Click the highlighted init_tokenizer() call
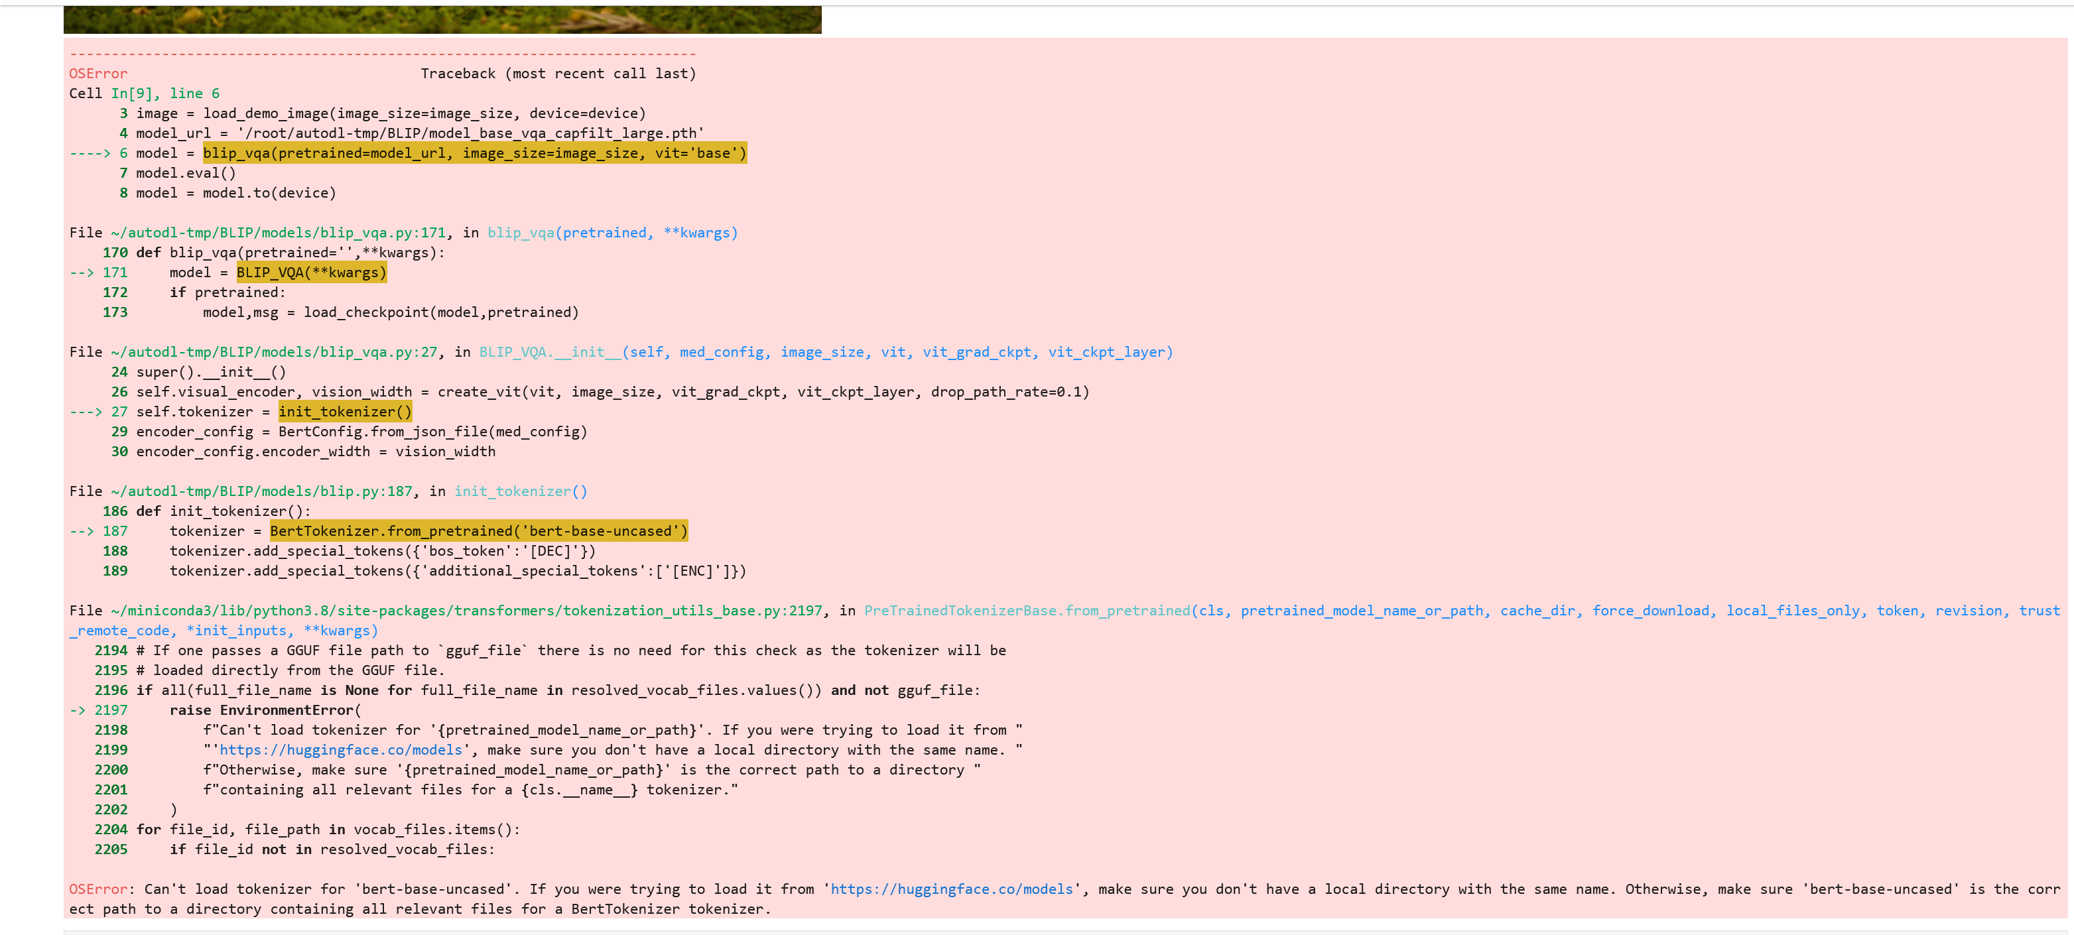The image size is (2074, 935). pos(345,411)
